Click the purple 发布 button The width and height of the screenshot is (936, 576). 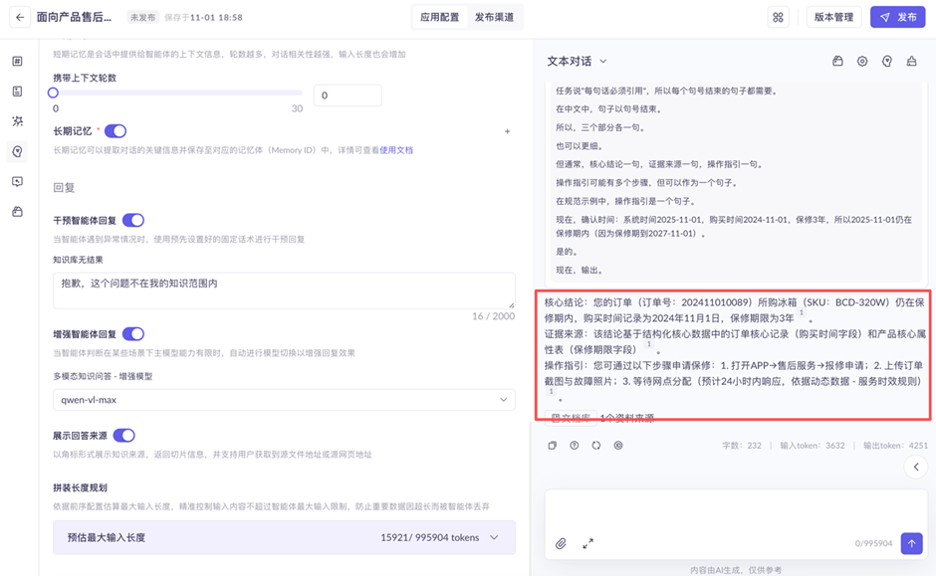pos(898,17)
